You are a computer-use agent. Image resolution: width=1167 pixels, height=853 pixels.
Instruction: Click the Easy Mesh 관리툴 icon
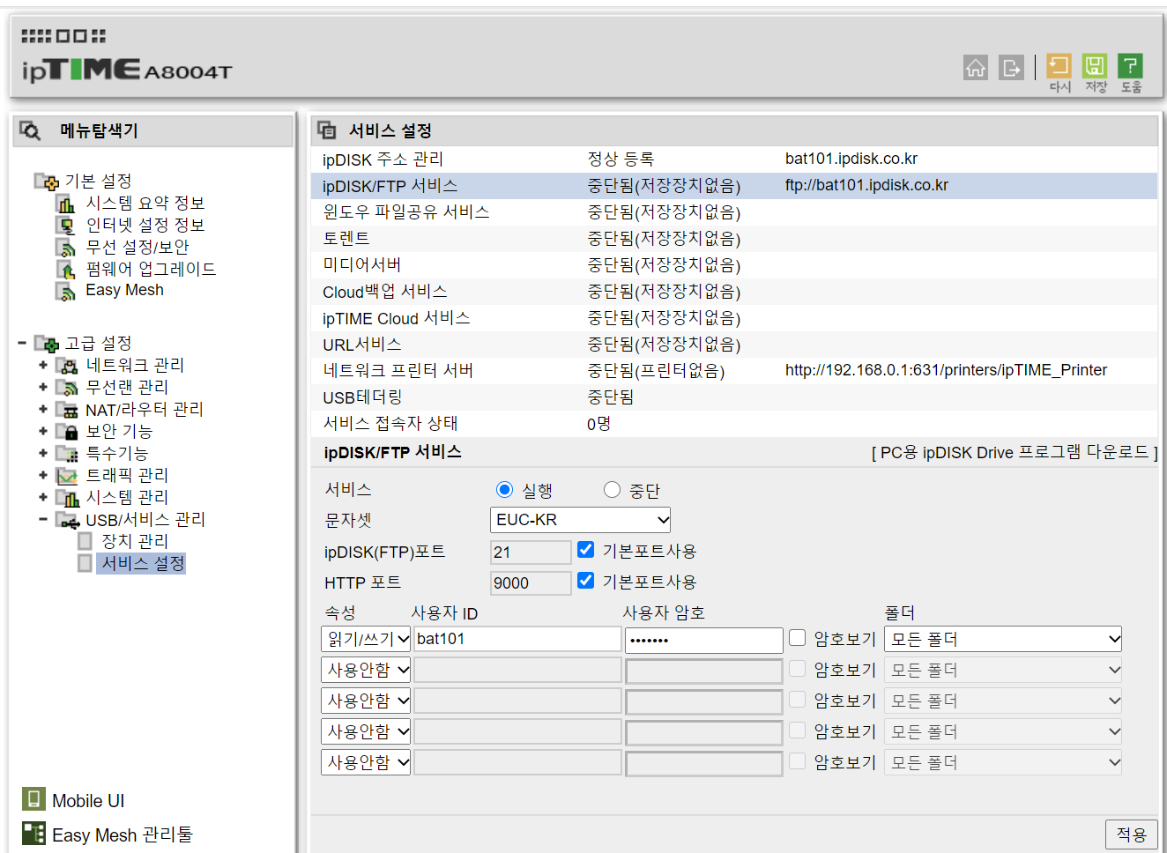click(x=33, y=833)
